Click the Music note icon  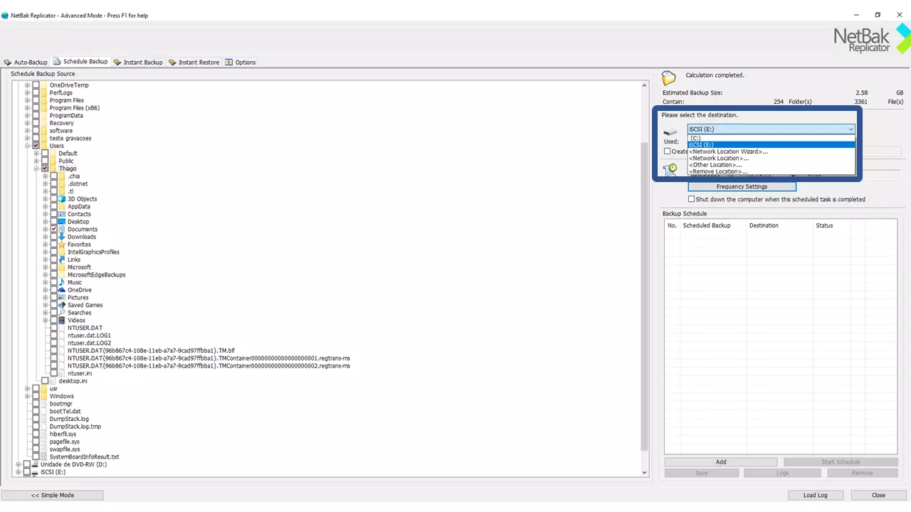click(62, 282)
